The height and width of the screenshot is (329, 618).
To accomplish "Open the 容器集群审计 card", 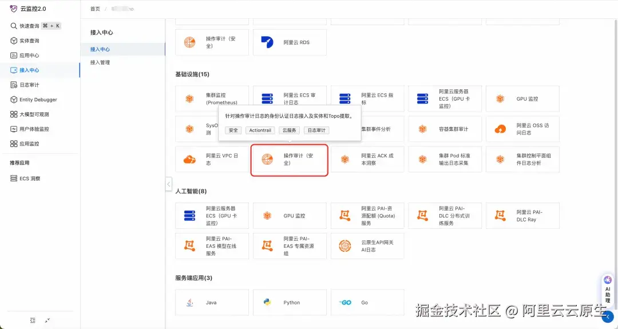I will click(x=445, y=129).
